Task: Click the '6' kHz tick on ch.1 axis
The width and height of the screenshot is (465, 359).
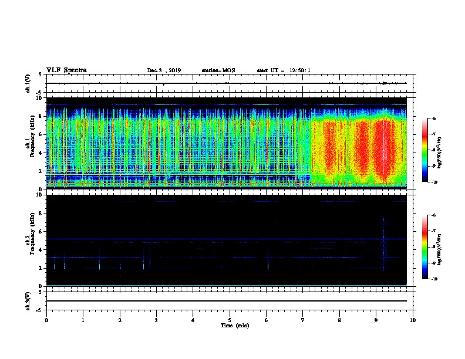Action: point(41,134)
